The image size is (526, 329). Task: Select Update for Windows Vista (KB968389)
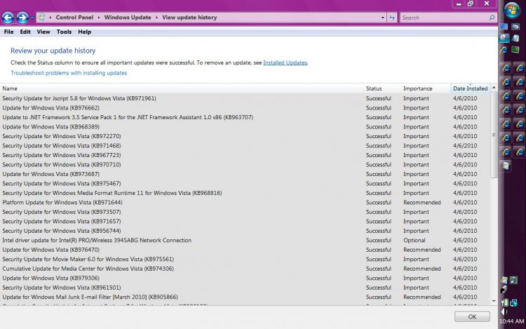[x=245, y=127]
